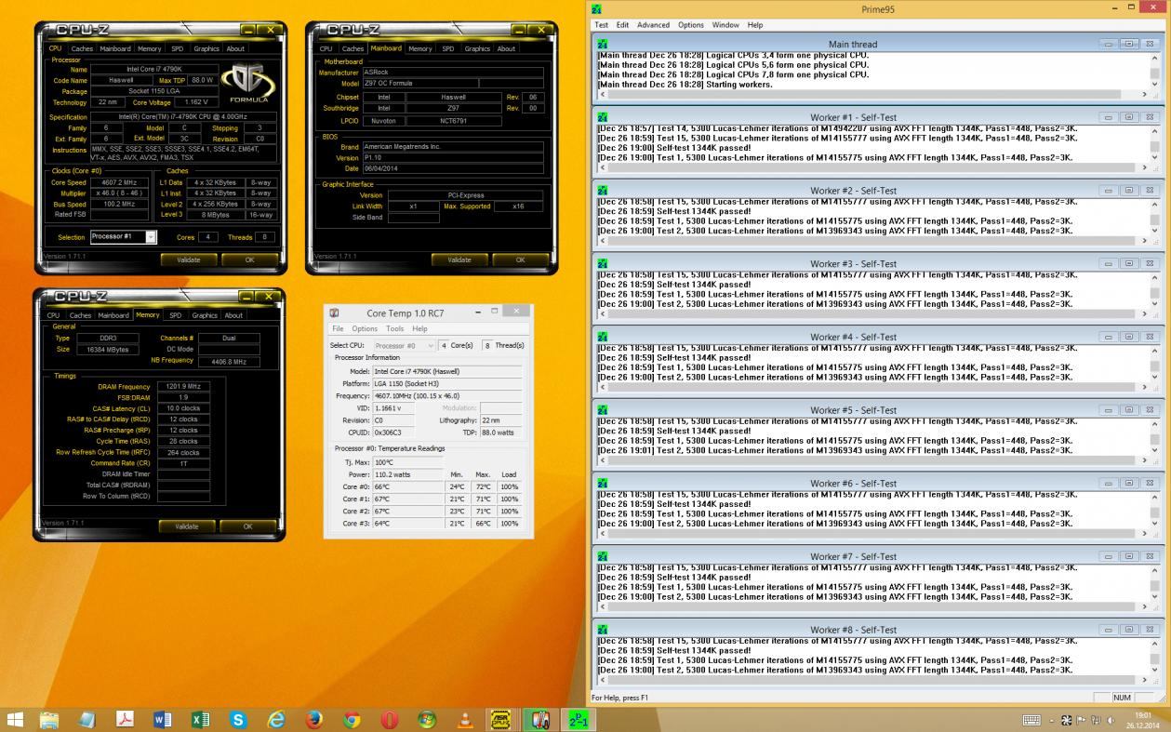
Task: Click Prime95 Main thread window icon
Action: pos(603,44)
